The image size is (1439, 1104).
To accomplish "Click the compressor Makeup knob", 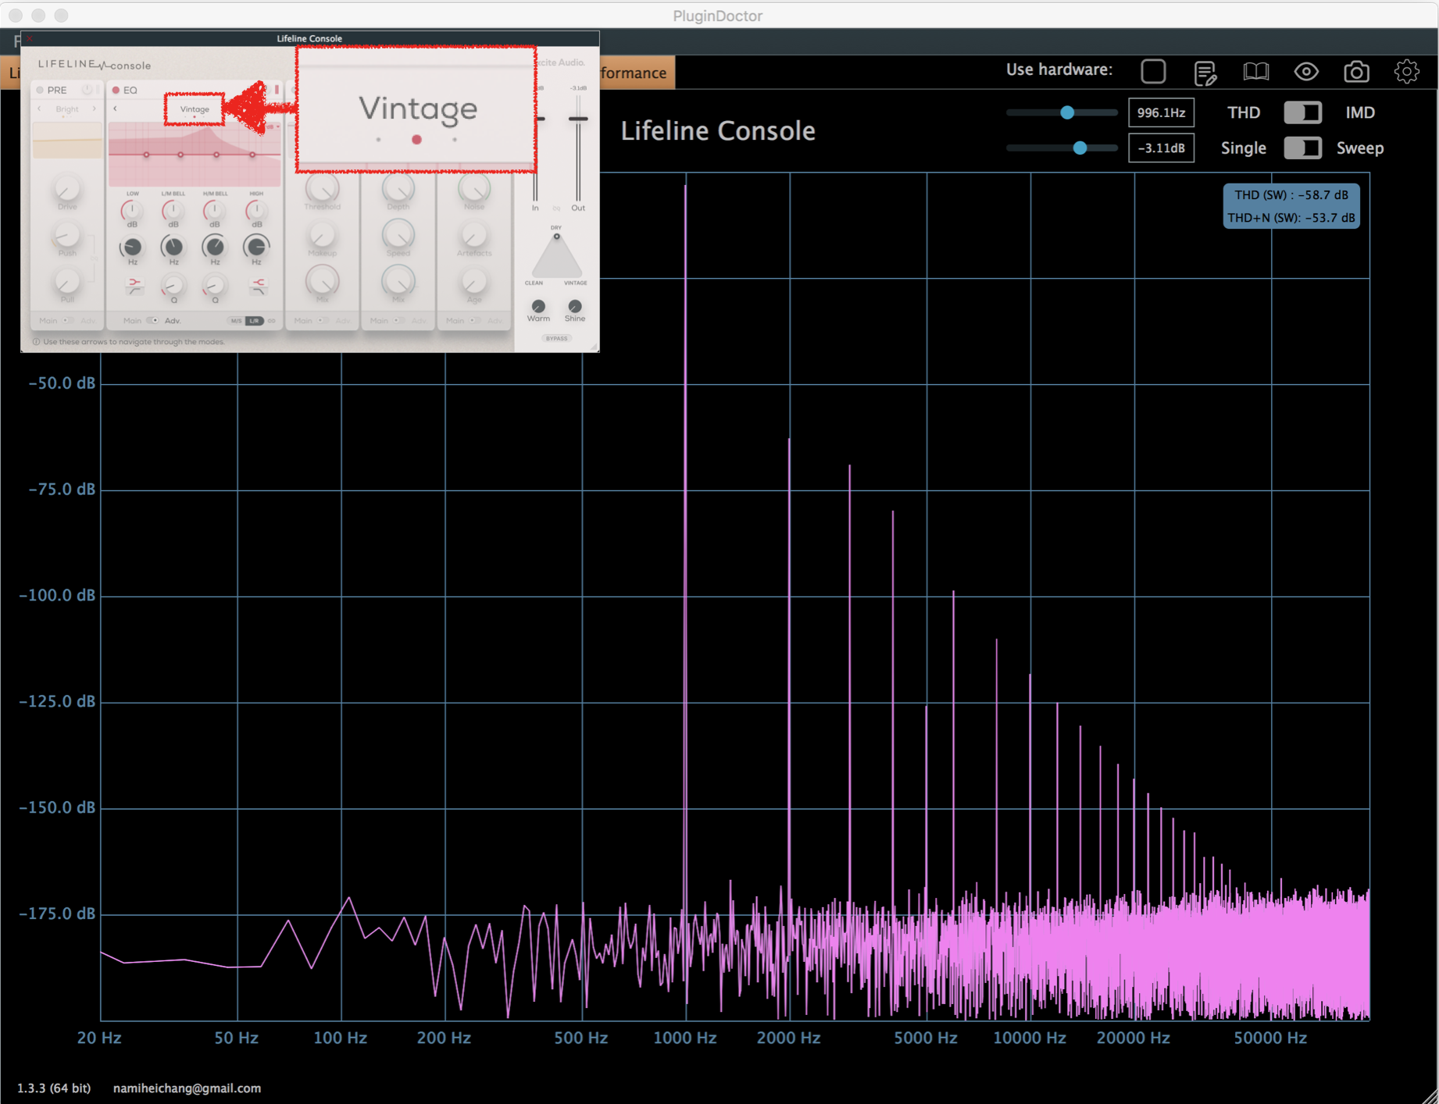I will (x=322, y=235).
